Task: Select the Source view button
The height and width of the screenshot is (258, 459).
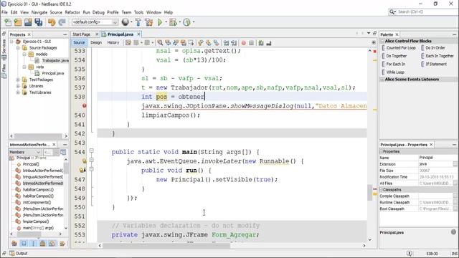Action: pos(79,43)
